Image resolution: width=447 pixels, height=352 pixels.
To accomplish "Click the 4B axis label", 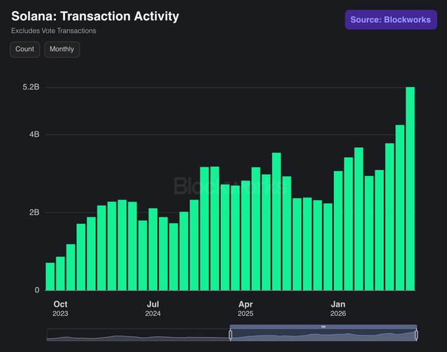I will (x=34, y=135).
